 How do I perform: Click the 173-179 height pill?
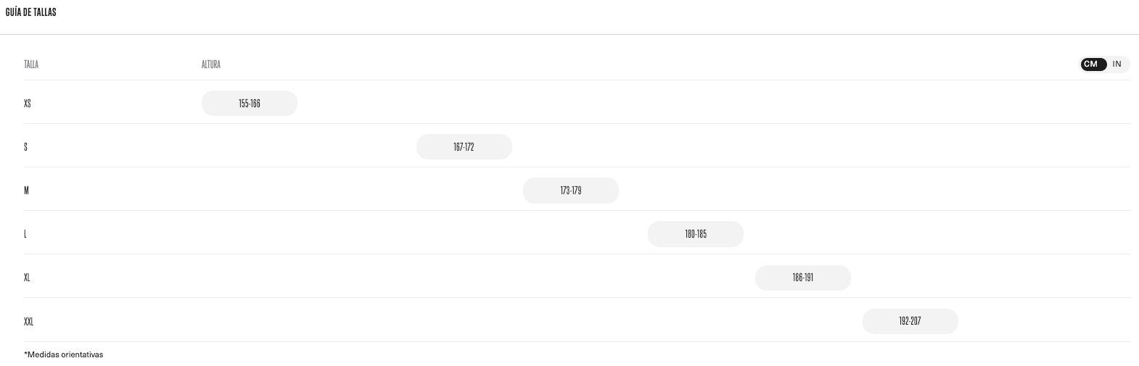click(x=571, y=191)
